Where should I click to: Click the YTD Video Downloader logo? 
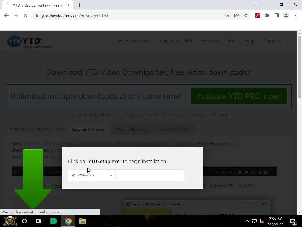pyautogui.click(x=29, y=41)
